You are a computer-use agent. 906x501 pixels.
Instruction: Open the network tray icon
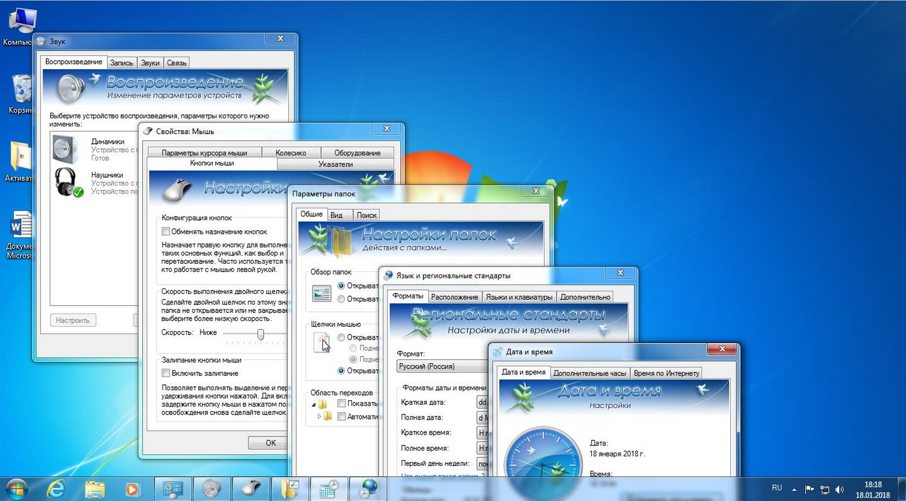(825, 489)
